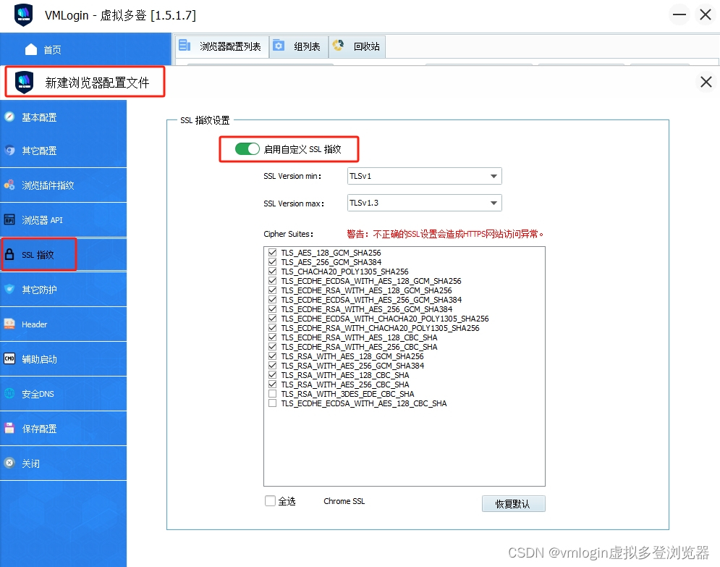This screenshot has width=720, height=567.
Task: Open the SSL Version min dropdown
Action: point(424,176)
